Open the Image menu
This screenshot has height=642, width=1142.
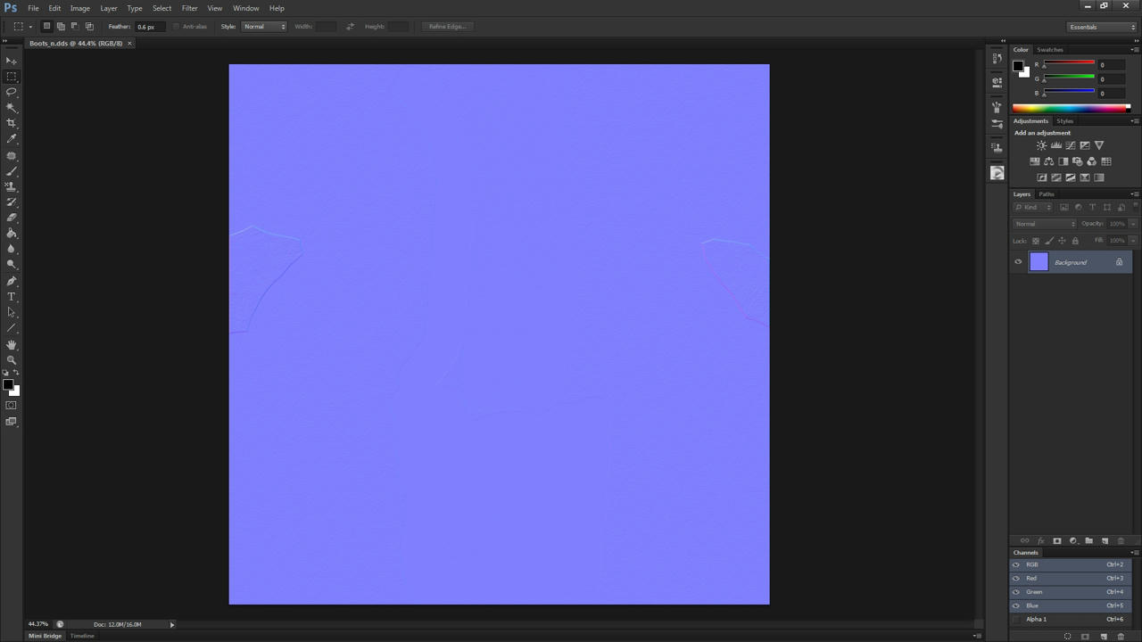click(x=79, y=8)
